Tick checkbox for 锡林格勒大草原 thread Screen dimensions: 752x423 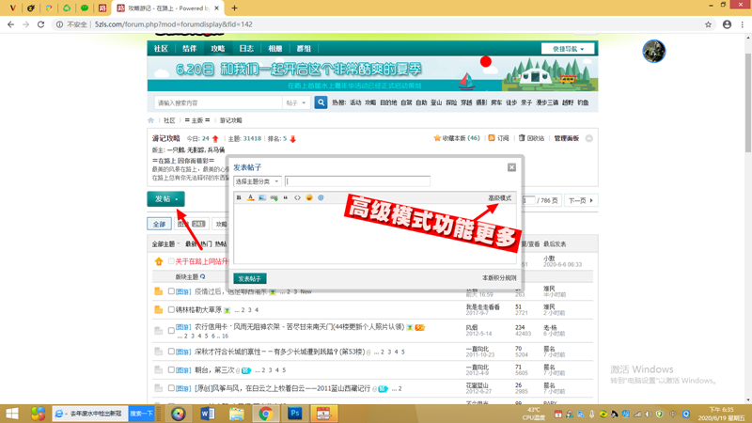point(171,310)
